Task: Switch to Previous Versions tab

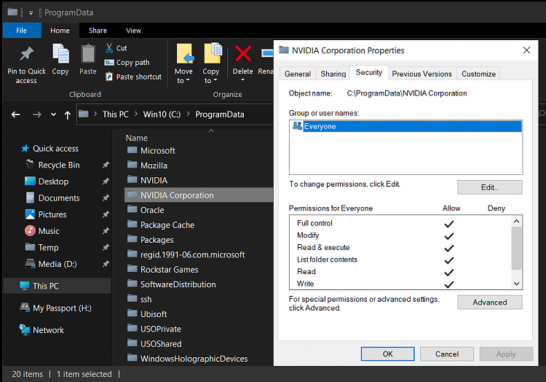Action: [422, 74]
